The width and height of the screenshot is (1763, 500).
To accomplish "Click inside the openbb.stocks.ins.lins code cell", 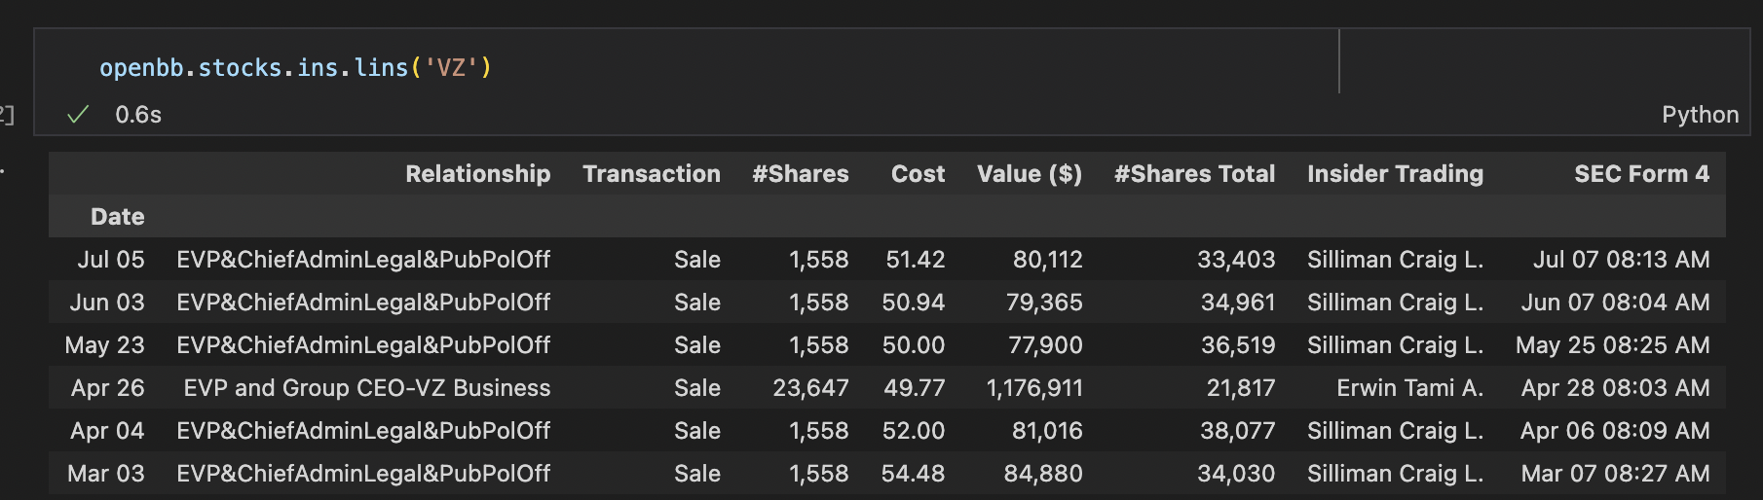I will [687, 67].
